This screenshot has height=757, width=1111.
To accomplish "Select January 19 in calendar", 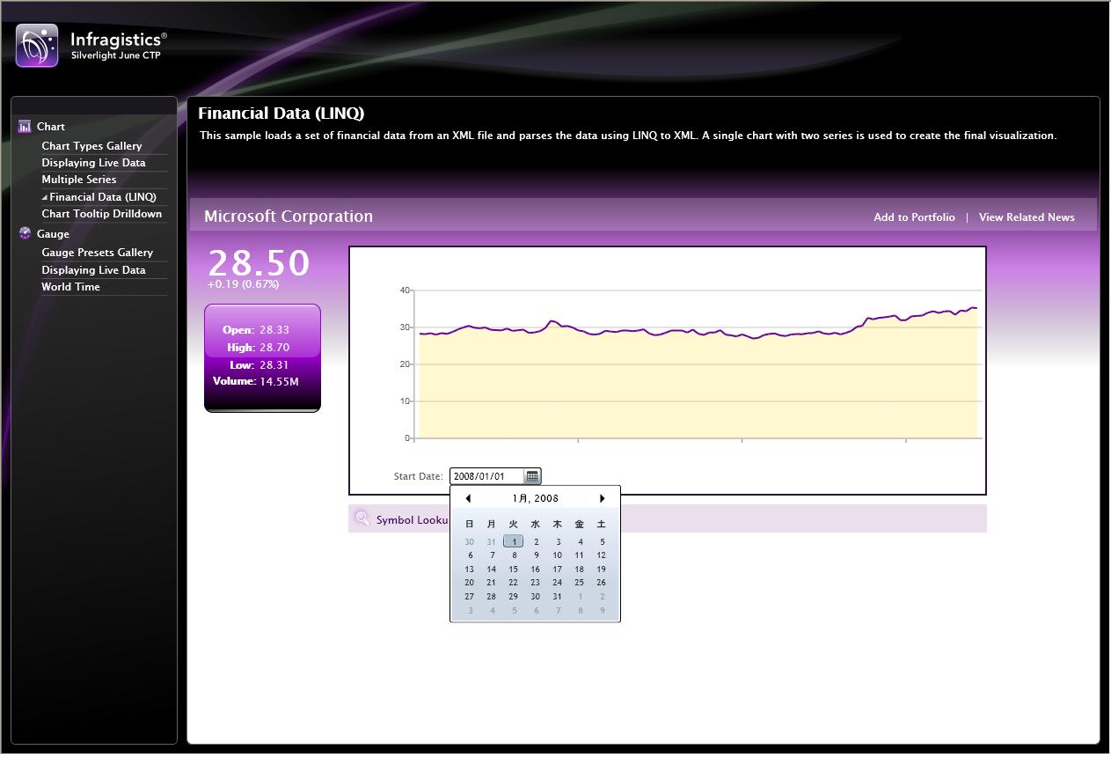I will point(602,570).
